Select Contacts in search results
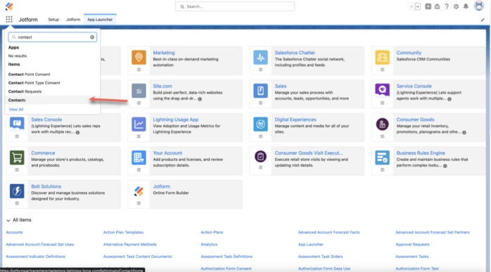Viewport: 491px width, 272px height. pos(52,101)
